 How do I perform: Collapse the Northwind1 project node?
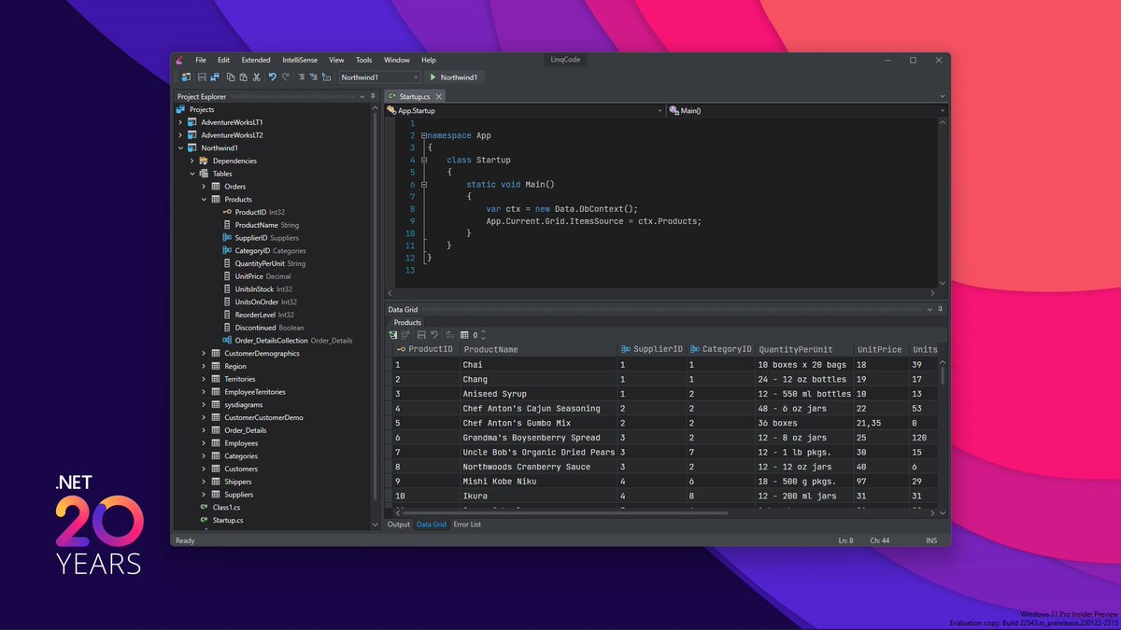180,147
